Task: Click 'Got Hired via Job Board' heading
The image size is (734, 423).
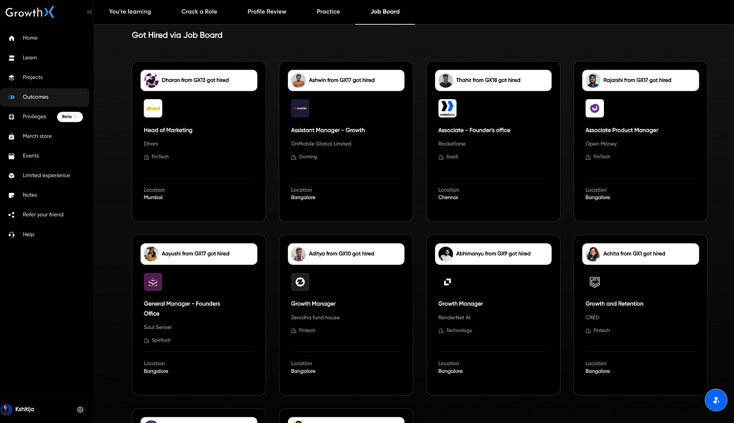Action: coord(177,35)
